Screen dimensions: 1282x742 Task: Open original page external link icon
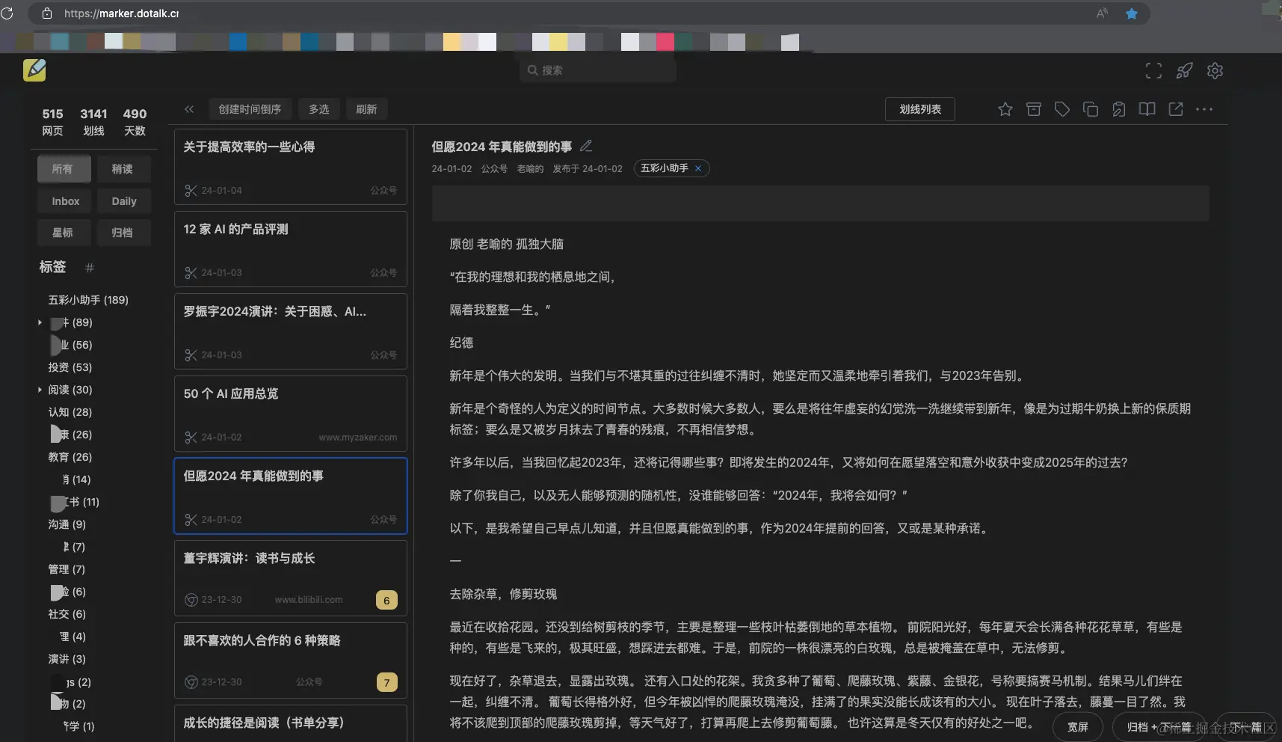point(1176,109)
